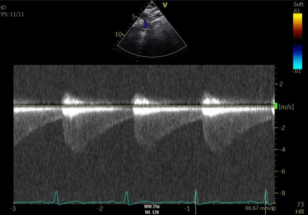Click the '.61' top velocity value
Image resolution: width=308 pixels, height=215 pixels.
tap(297, 11)
